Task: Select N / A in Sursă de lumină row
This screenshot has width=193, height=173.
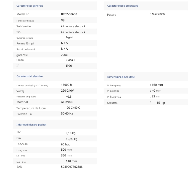Action: pos(64,49)
